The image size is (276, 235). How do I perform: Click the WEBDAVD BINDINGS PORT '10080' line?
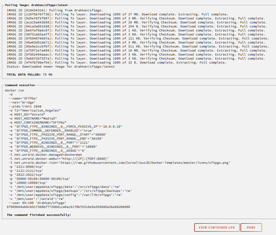53,147
